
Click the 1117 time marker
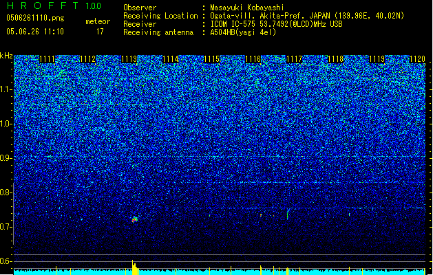point(295,59)
